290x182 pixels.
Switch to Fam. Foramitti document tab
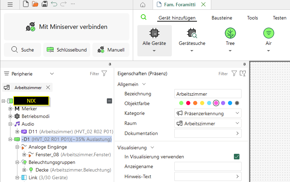[180, 5]
